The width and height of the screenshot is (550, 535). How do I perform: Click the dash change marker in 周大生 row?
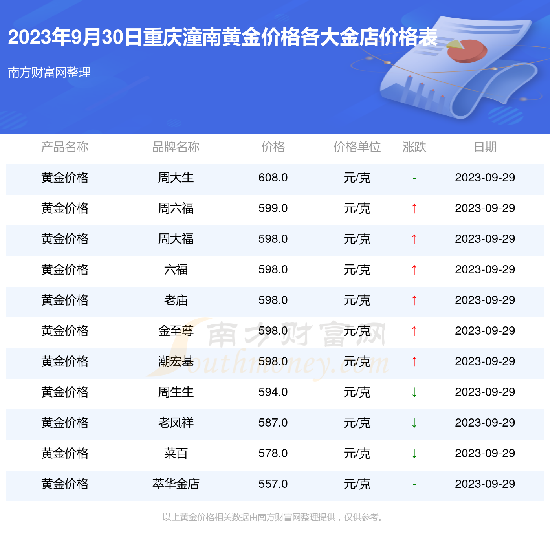[x=414, y=178]
